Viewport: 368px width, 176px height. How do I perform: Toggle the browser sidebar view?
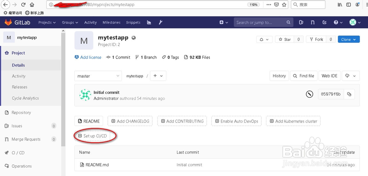click(x=349, y=4)
